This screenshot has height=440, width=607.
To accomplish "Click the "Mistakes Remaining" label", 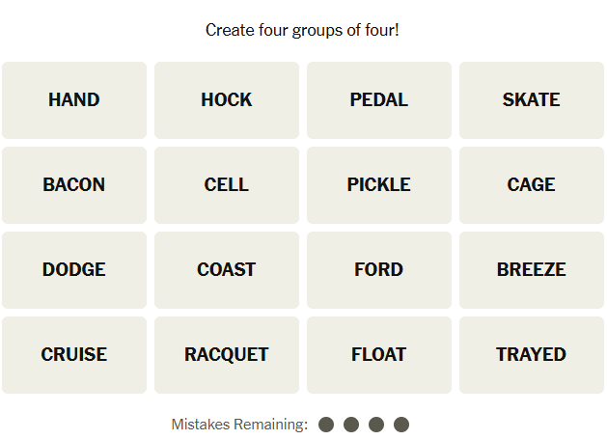I will click(x=239, y=425).
